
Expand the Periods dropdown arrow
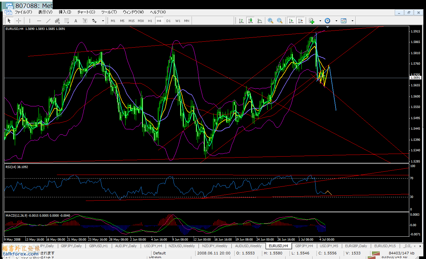[336, 21]
